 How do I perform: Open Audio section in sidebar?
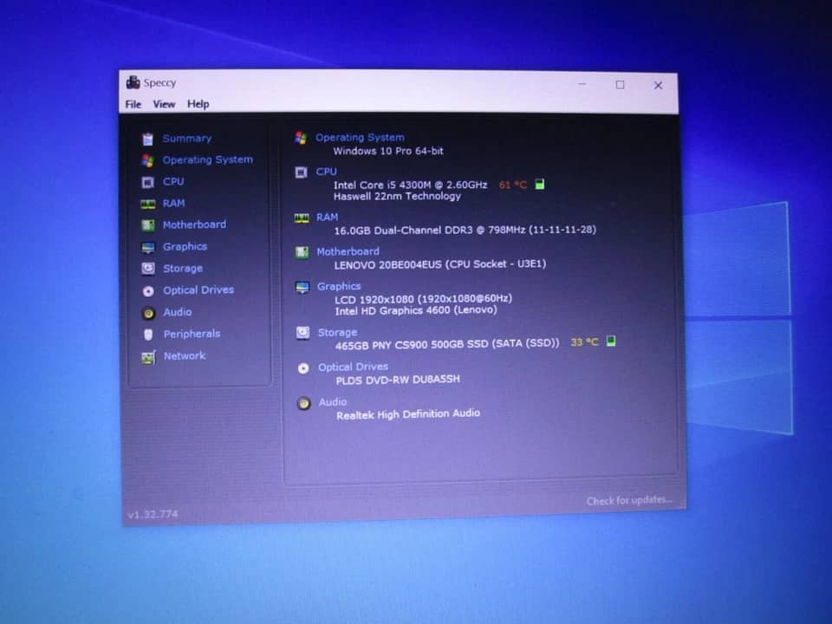point(177,312)
